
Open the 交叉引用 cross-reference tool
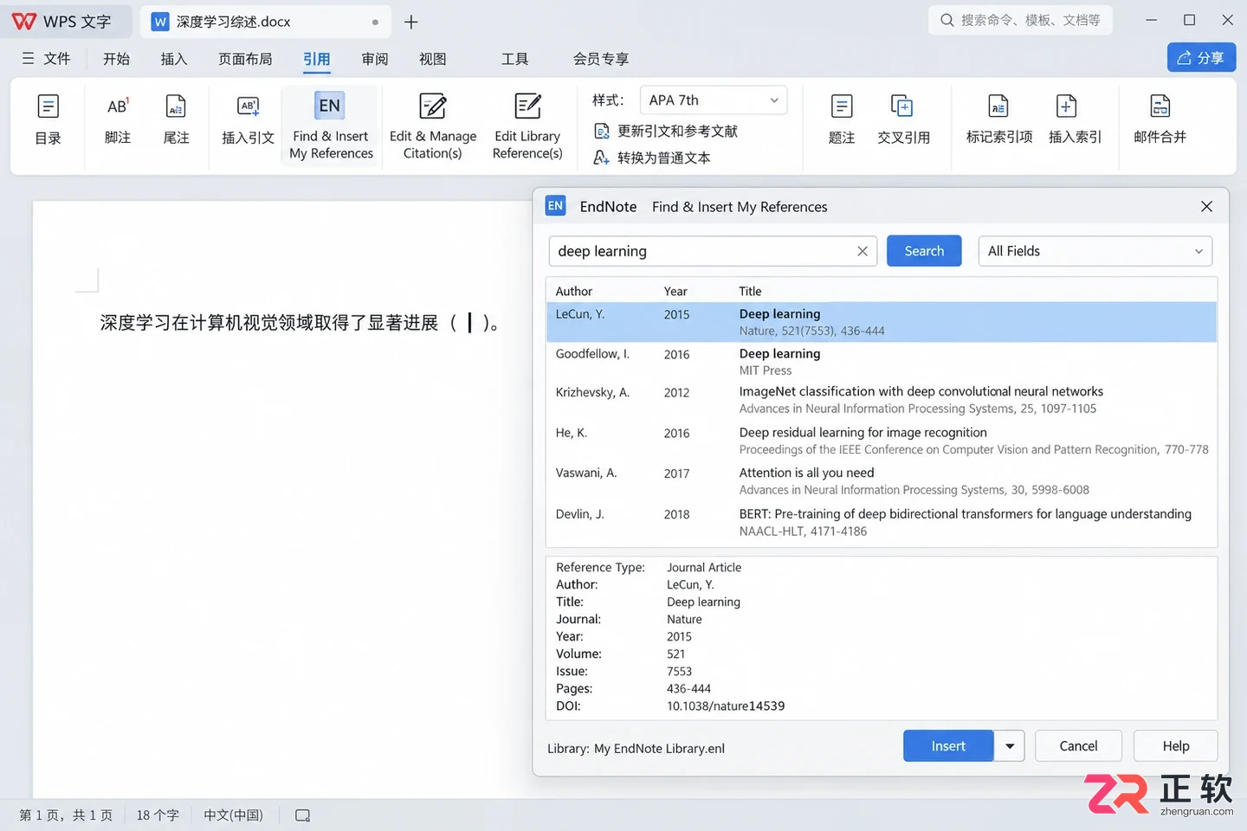[903, 121]
